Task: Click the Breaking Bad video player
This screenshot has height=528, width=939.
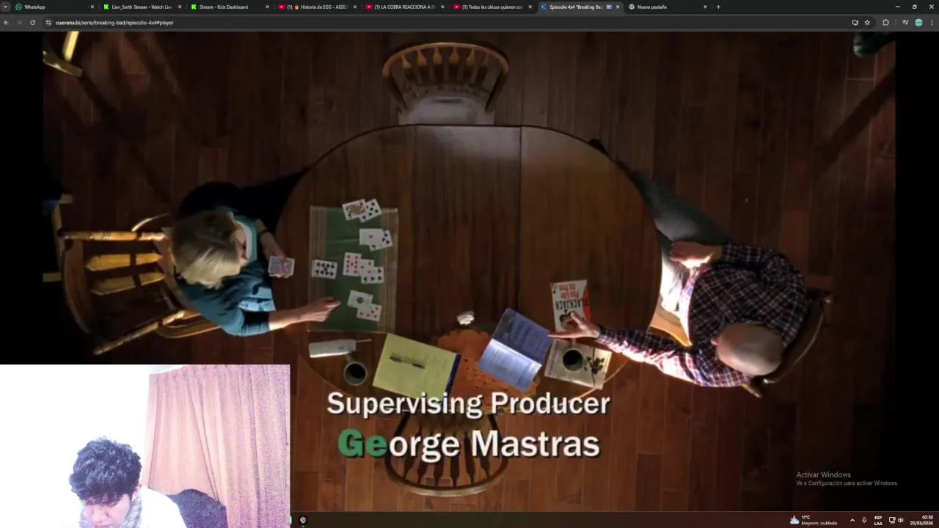Action: (469, 271)
